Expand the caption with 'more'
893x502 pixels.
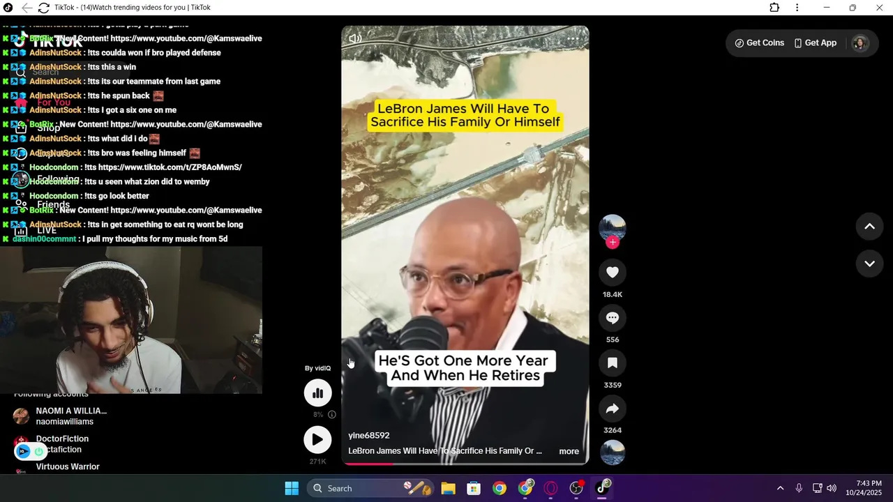[x=569, y=451]
